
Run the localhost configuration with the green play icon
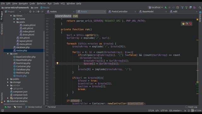(x=166, y=8)
